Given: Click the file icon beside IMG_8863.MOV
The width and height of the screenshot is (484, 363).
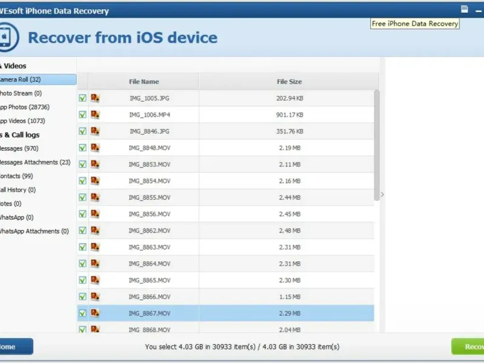Looking at the screenshot, I should coord(95,247).
